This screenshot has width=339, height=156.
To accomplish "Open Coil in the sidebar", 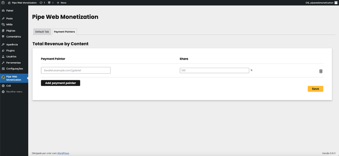I will point(8,86).
